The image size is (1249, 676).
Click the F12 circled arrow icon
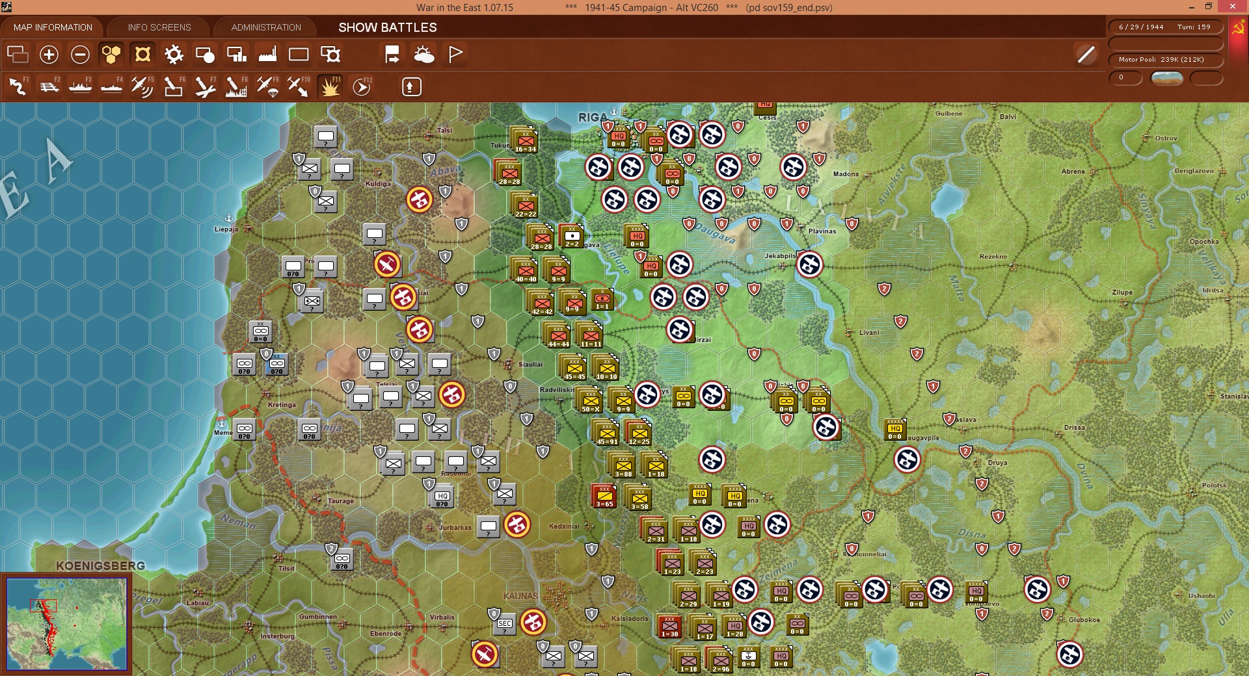coord(362,86)
